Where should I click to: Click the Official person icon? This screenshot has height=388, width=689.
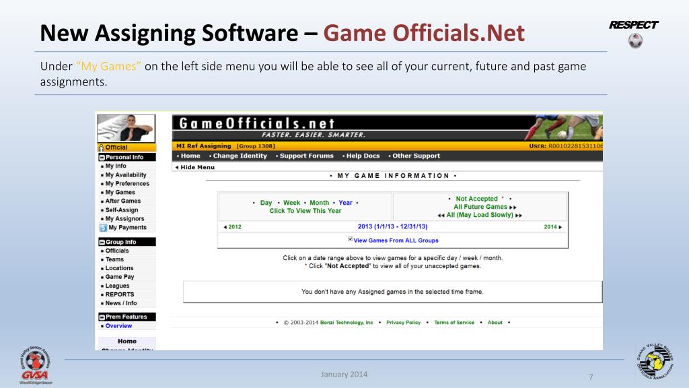click(x=102, y=148)
